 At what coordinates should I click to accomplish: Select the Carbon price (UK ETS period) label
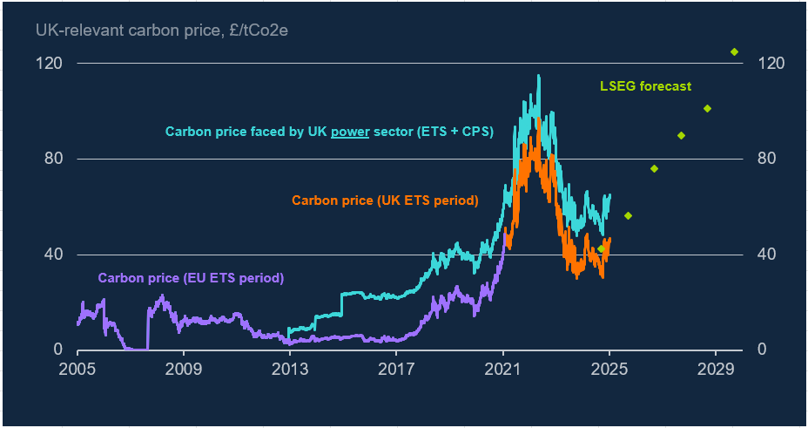click(385, 200)
